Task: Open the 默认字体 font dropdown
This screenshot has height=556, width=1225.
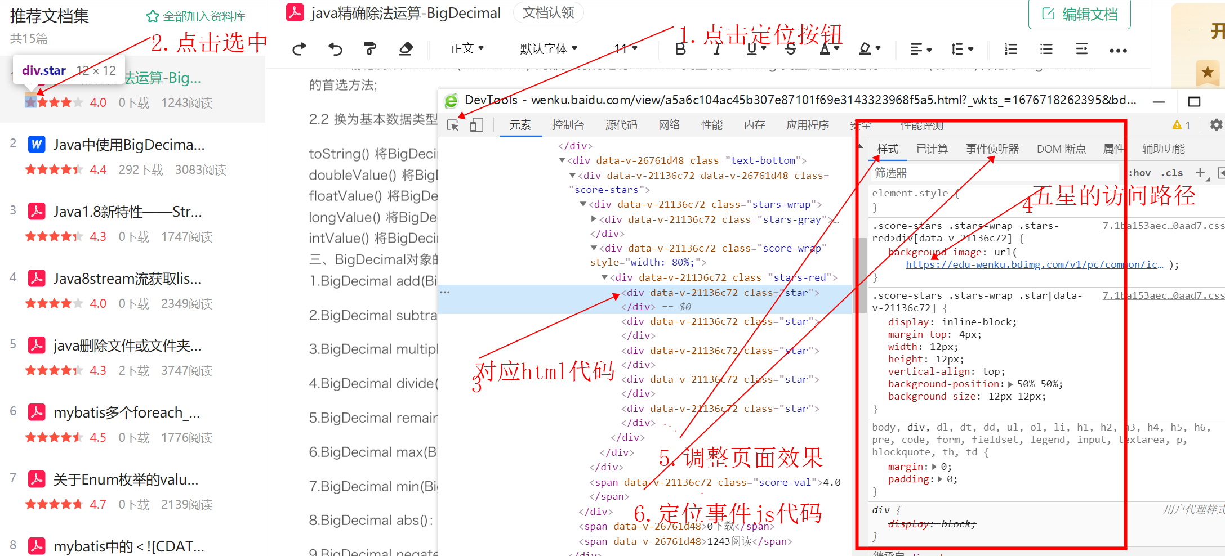Action: [x=547, y=48]
